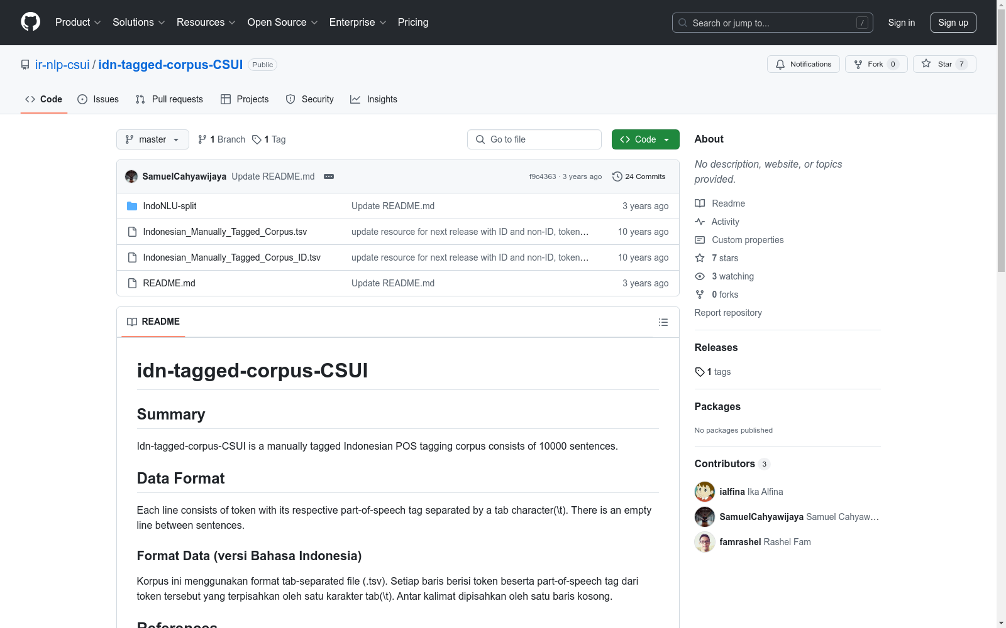Click the tag icon beside 1 Tag
The width and height of the screenshot is (1006, 628).
click(x=257, y=139)
